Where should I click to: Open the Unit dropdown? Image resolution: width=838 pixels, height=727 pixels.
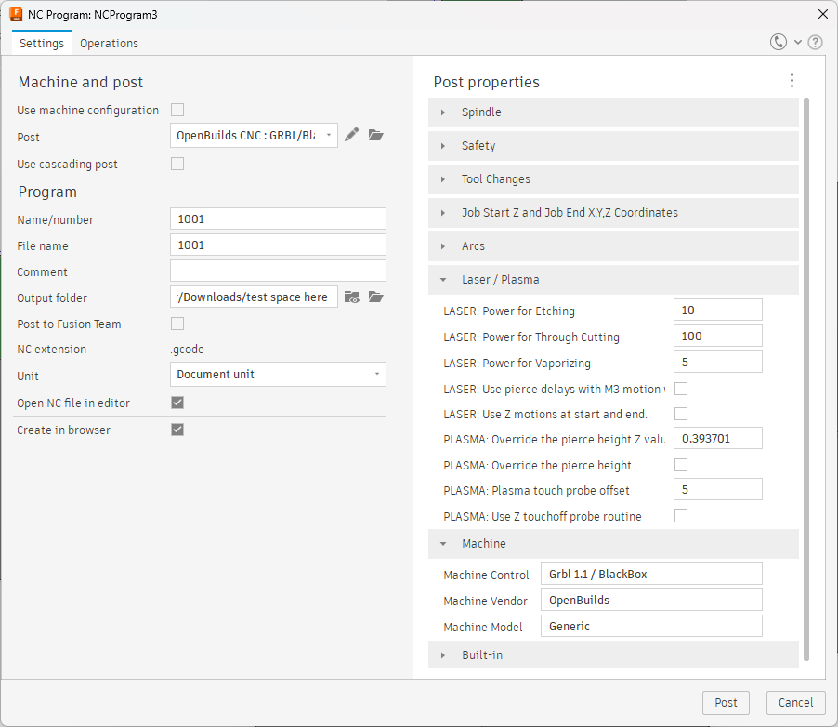coord(278,375)
